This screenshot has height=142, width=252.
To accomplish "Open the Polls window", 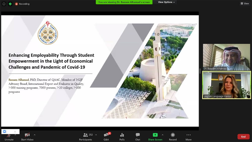I will (122, 136).
